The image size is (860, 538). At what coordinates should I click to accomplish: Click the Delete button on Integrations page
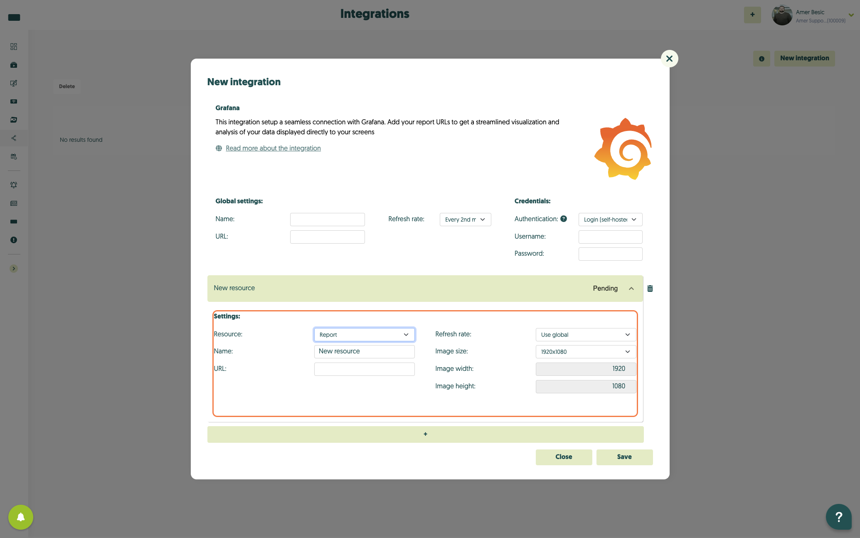[67, 86]
